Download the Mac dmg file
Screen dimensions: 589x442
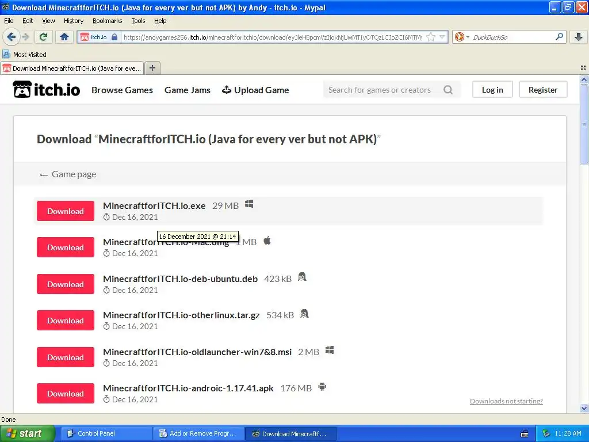66,247
